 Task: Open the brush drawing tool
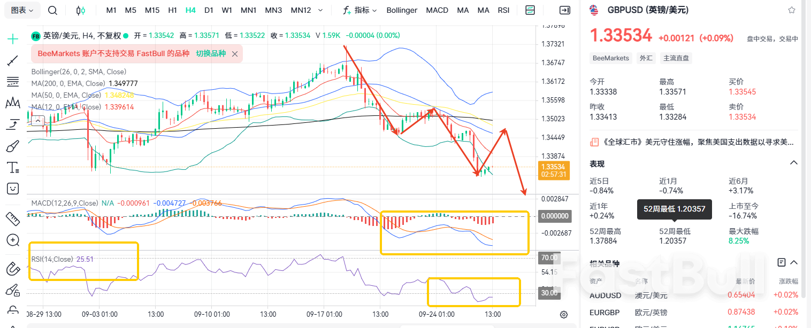(13, 146)
